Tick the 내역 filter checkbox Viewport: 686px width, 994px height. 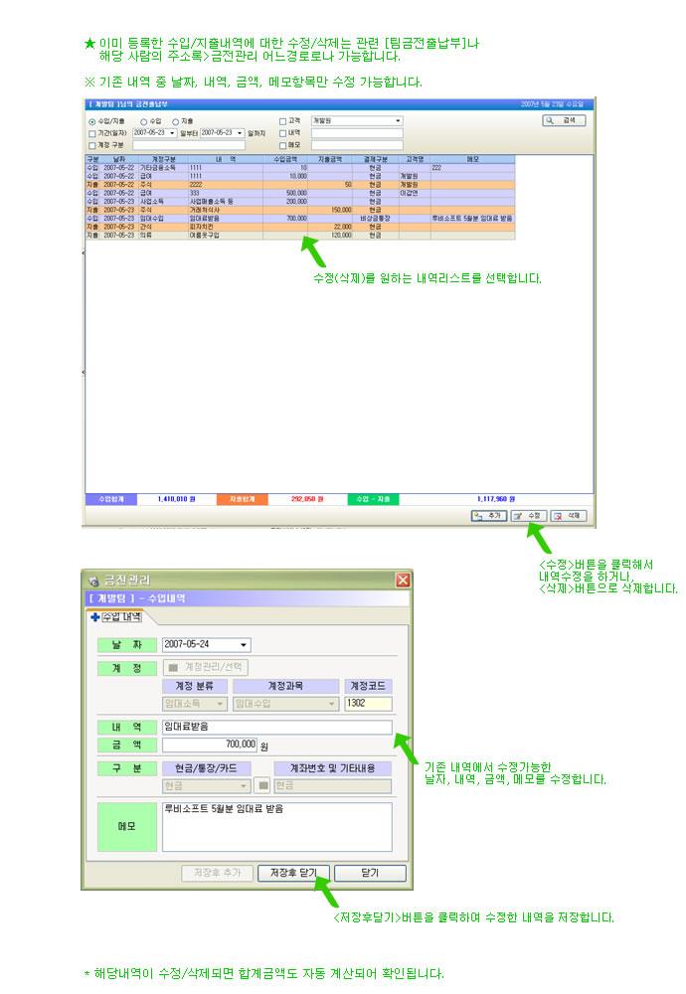coord(282,133)
